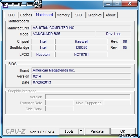Screen dimensions: 140x138
Task: Expand the Tools dropdown arrow
Action: click(81, 131)
